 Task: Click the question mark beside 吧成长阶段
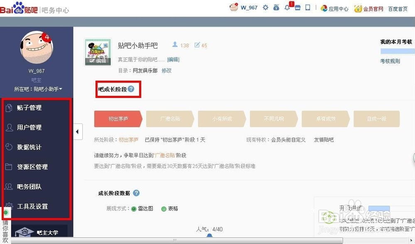tap(132, 88)
